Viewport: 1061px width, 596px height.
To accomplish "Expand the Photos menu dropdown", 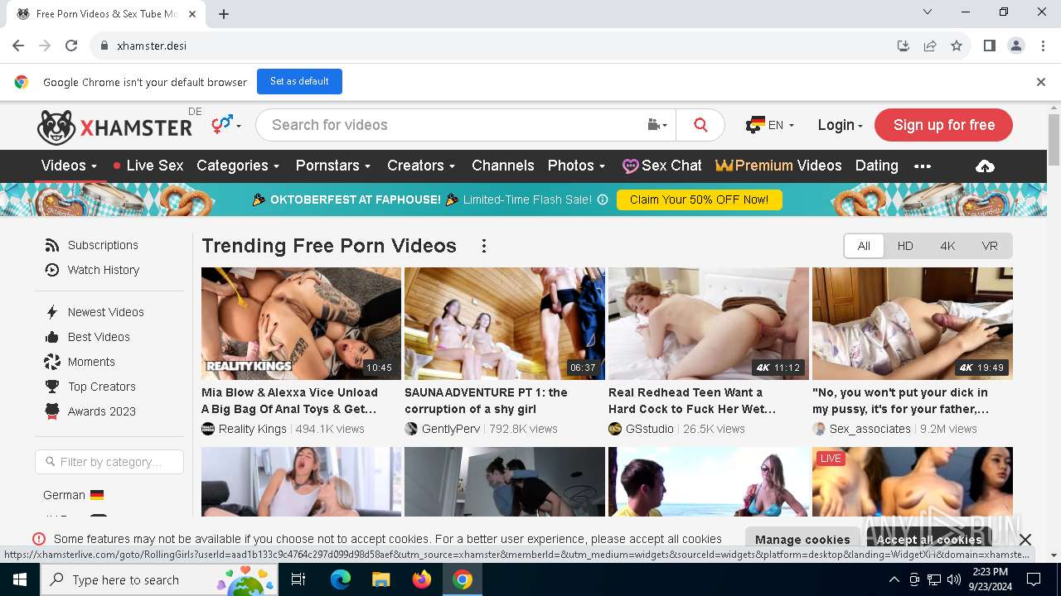I will 576,166.
